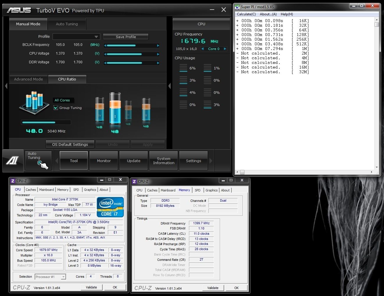384x296 pixels.
Task: Open Calculate(C) menu in Super PI
Action: point(246,14)
